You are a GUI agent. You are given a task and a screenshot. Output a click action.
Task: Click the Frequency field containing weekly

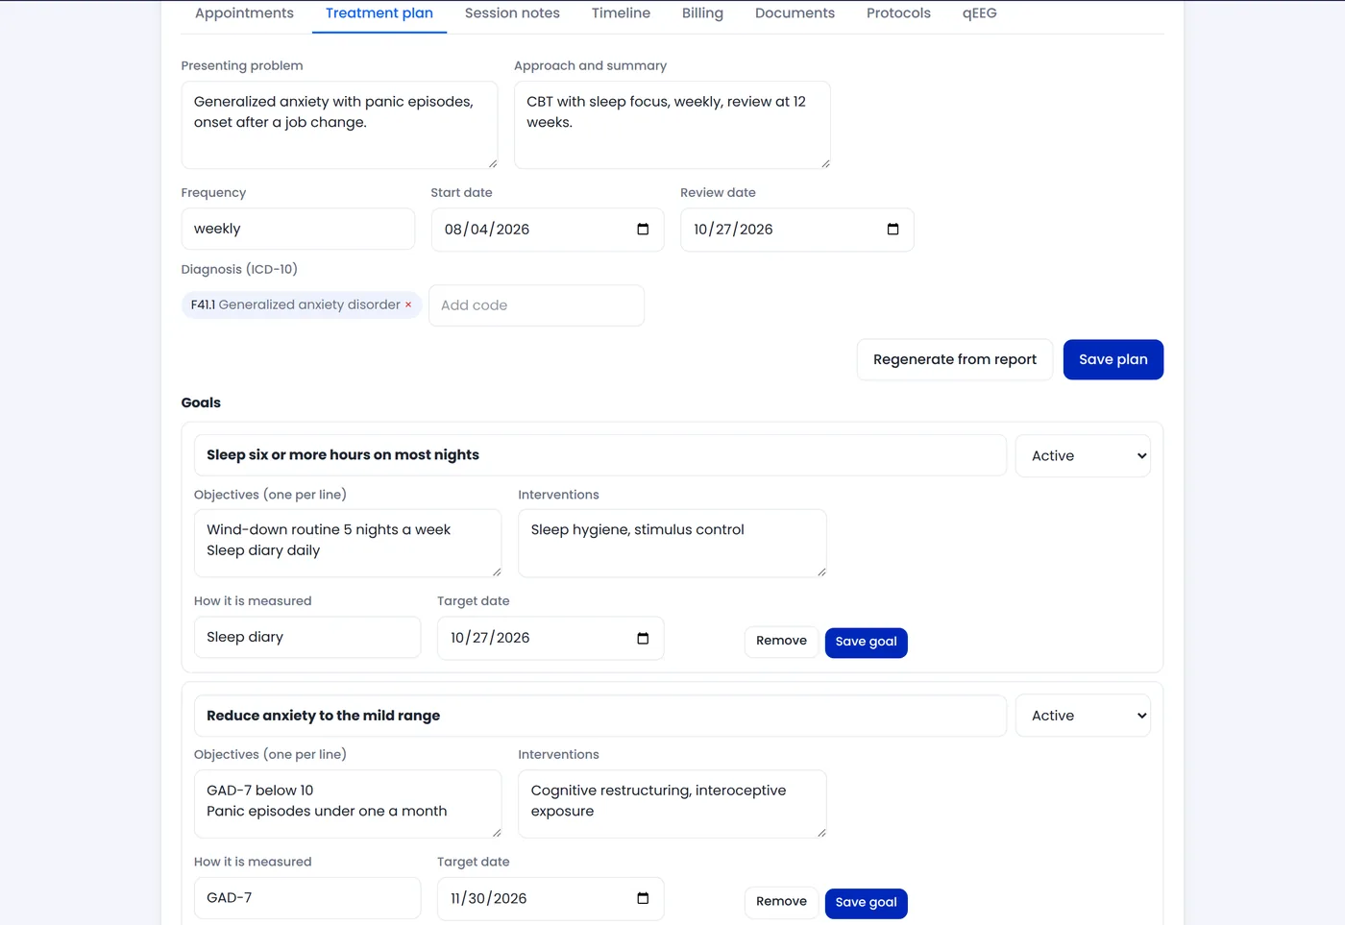click(298, 230)
